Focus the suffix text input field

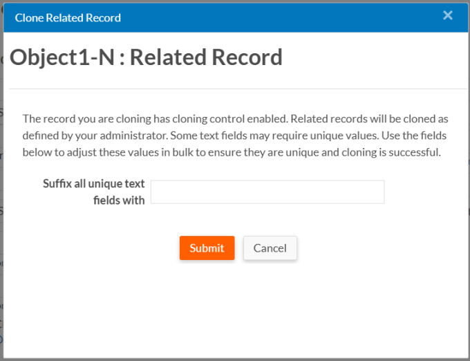point(267,192)
